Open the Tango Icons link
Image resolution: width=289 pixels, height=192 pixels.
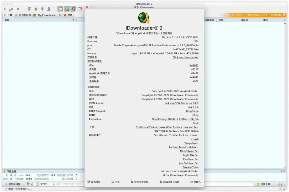(x=191, y=143)
